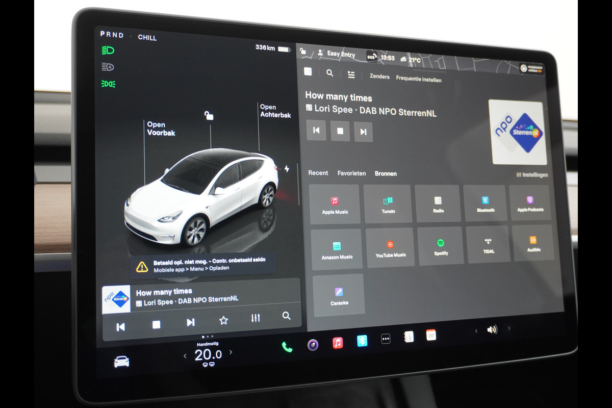This screenshot has width=612, height=408.
Task: Open Apple Music source tile
Action: coord(335,205)
